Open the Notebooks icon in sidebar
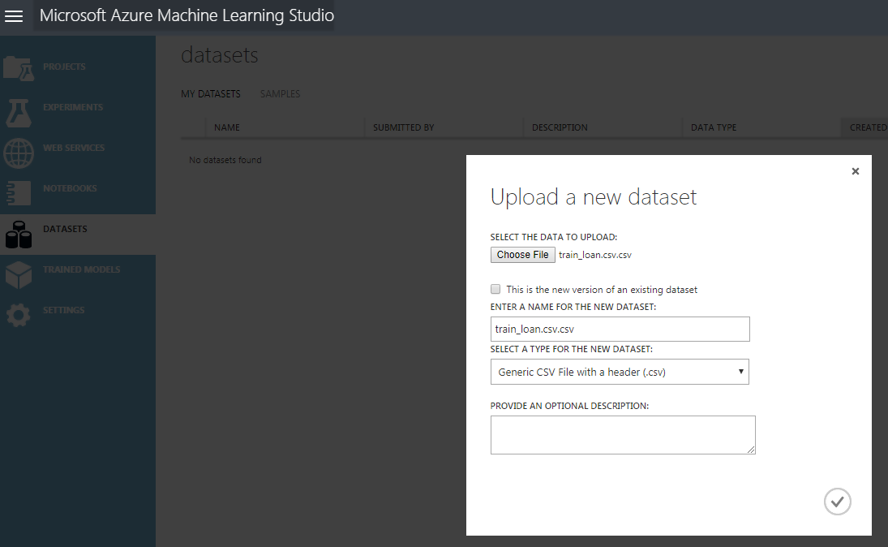Image resolution: width=888 pixels, height=547 pixels. 18,192
